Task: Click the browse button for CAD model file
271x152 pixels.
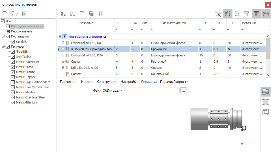Action: (x=183, y=91)
